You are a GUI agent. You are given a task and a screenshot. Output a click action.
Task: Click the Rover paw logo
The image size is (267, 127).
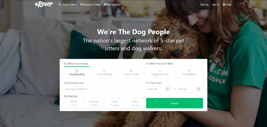pyautogui.click(x=44, y=4)
